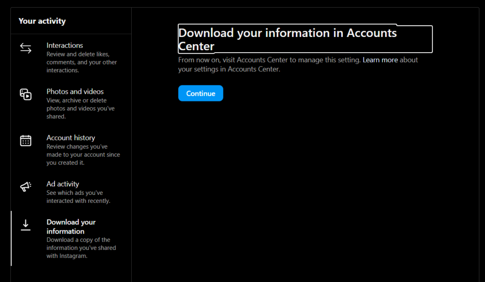Click the Photos and videos description text
The width and height of the screenshot is (485, 282).
pyautogui.click(x=81, y=109)
